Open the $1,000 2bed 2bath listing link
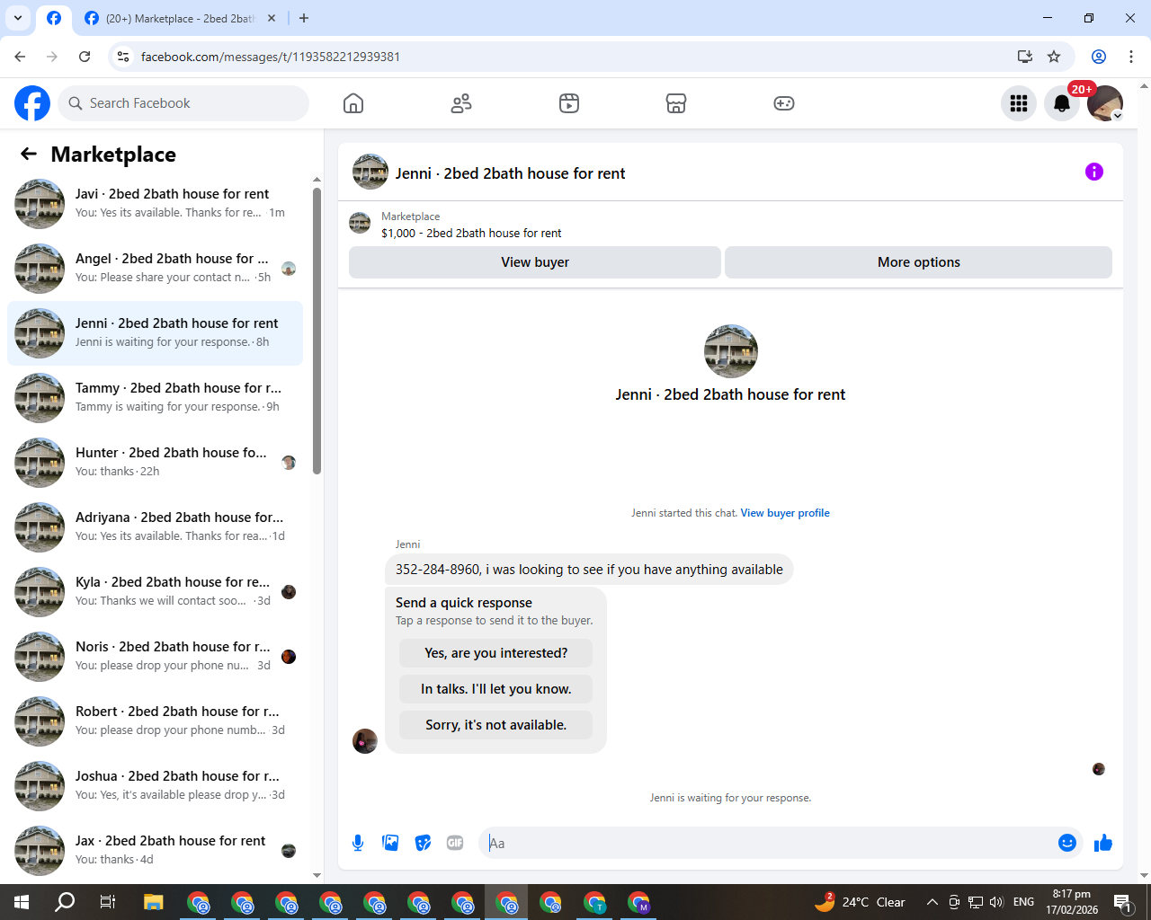 (x=471, y=233)
